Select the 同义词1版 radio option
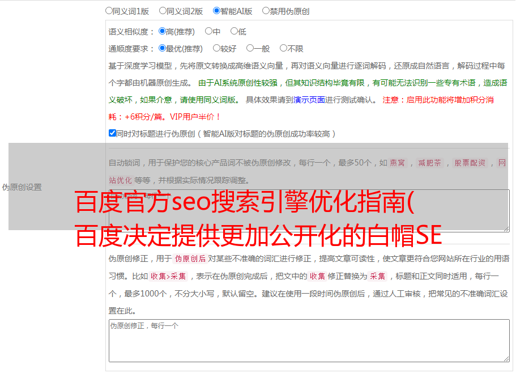 point(109,11)
